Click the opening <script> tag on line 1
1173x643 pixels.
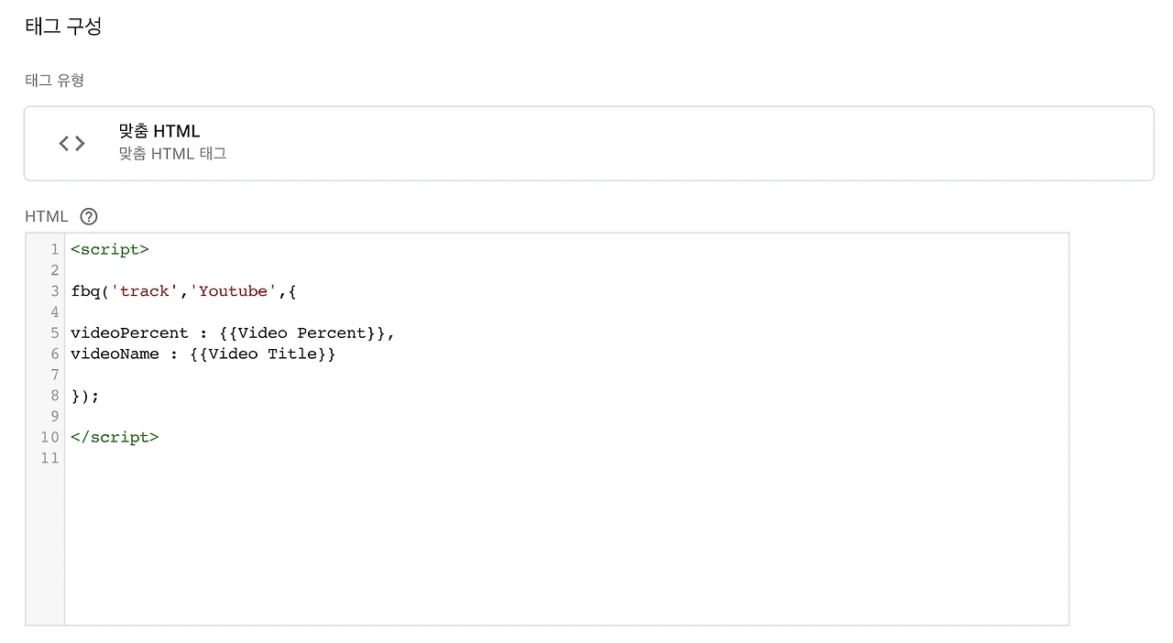pyautogui.click(x=109, y=249)
